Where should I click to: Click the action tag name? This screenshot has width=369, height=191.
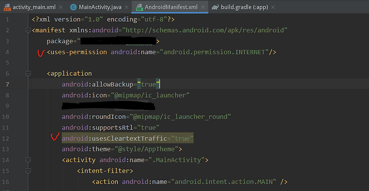click(x=107, y=182)
